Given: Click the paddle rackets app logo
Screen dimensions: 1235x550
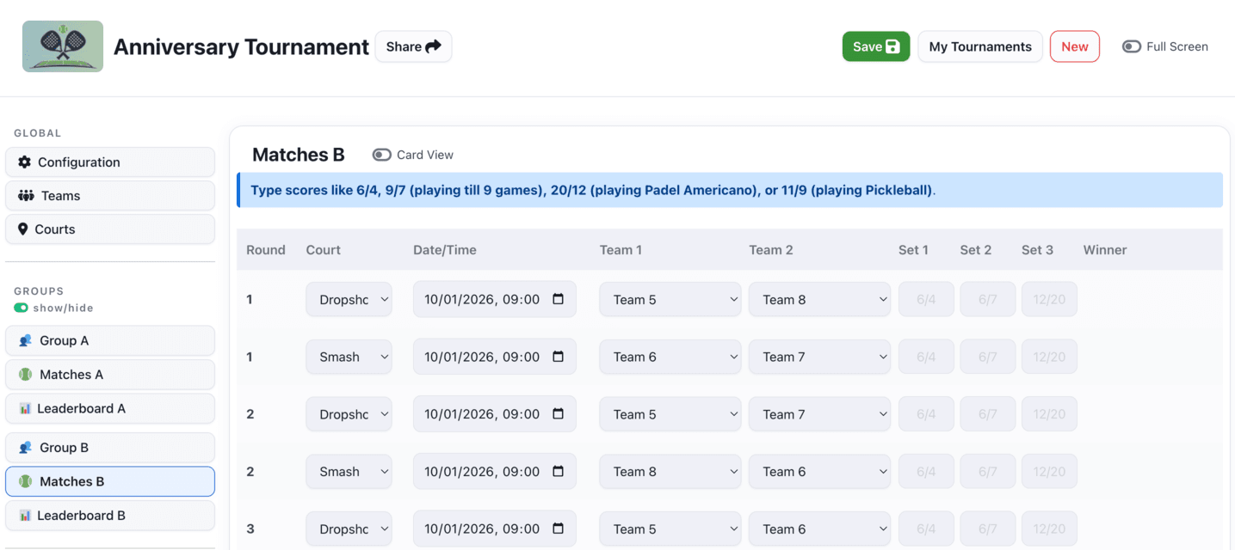Looking at the screenshot, I should 62,46.
